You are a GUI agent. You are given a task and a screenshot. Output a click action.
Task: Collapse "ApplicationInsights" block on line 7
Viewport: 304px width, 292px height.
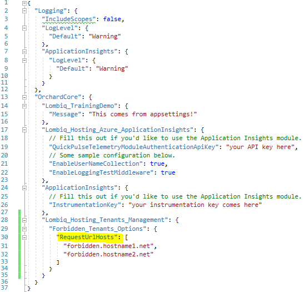click(x=24, y=52)
